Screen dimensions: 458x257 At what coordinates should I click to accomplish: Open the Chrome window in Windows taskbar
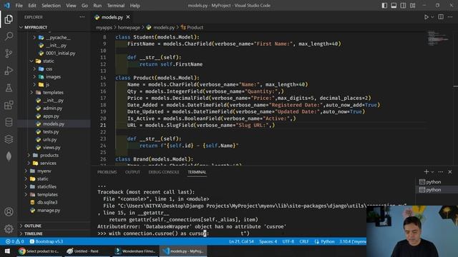pos(39,251)
